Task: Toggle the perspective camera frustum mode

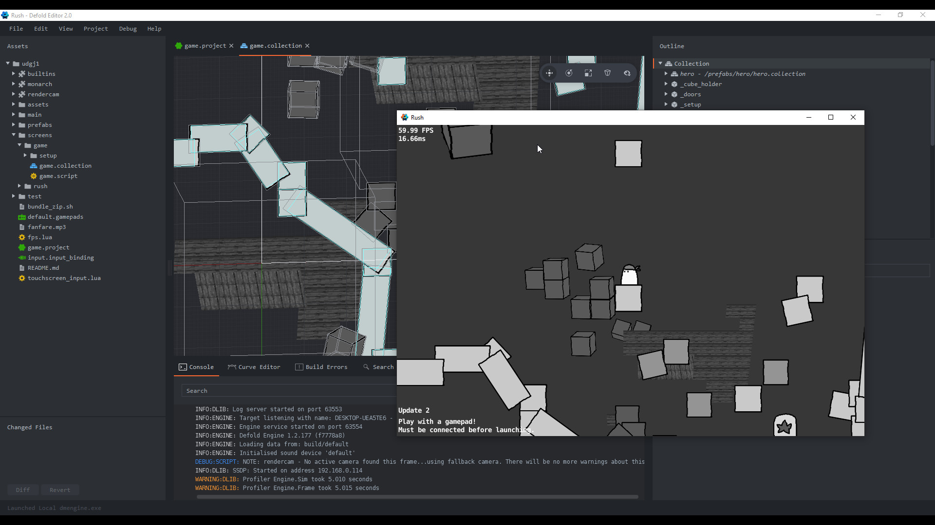Action: coord(607,73)
